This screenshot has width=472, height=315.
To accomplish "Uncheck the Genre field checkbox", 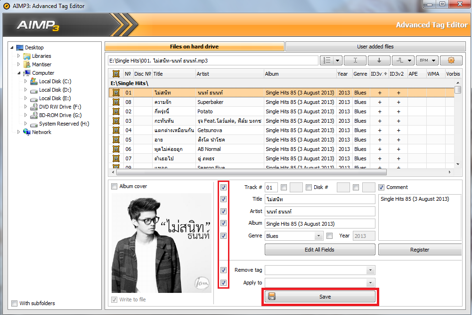I will 223,236.
